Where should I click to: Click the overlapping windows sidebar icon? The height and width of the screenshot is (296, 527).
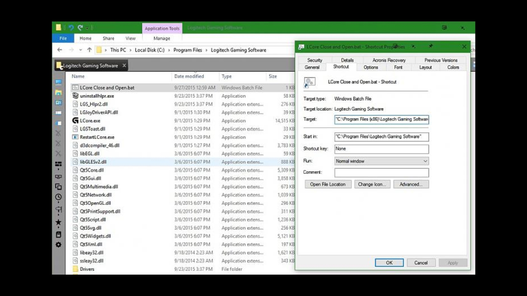(58, 187)
